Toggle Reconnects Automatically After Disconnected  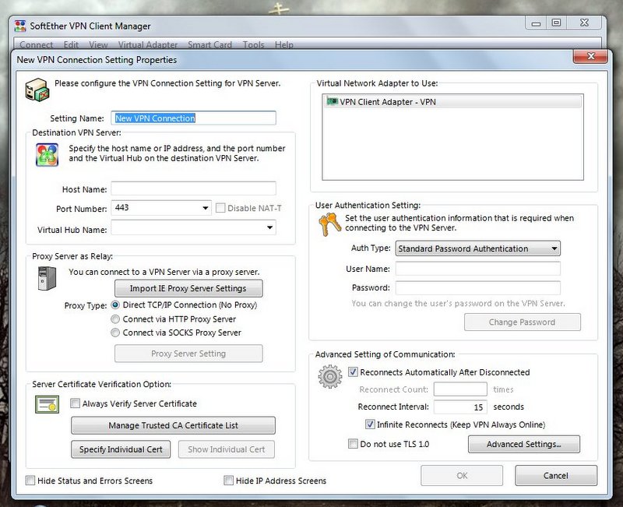point(353,372)
